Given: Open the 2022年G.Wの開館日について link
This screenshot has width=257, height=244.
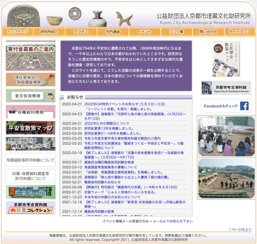Looking at the screenshot, I should [106, 124].
